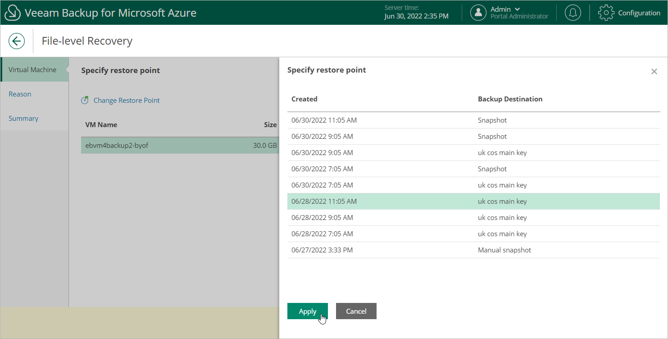The width and height of the screenshot is (668, 339).
Task: Select the Virtual Machine step tab
Action: 32,69
